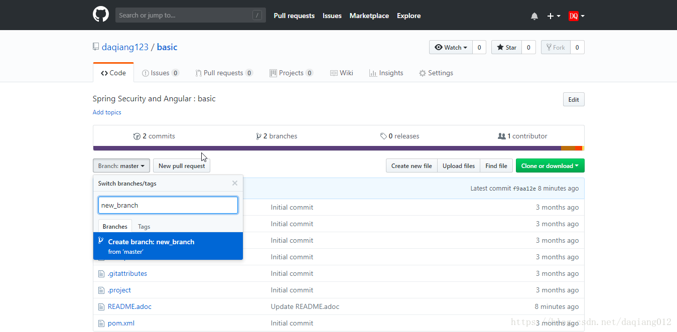Screen dimensions: 677x332
Task: View the 2 commits history
Action: (x=154, y=136)
